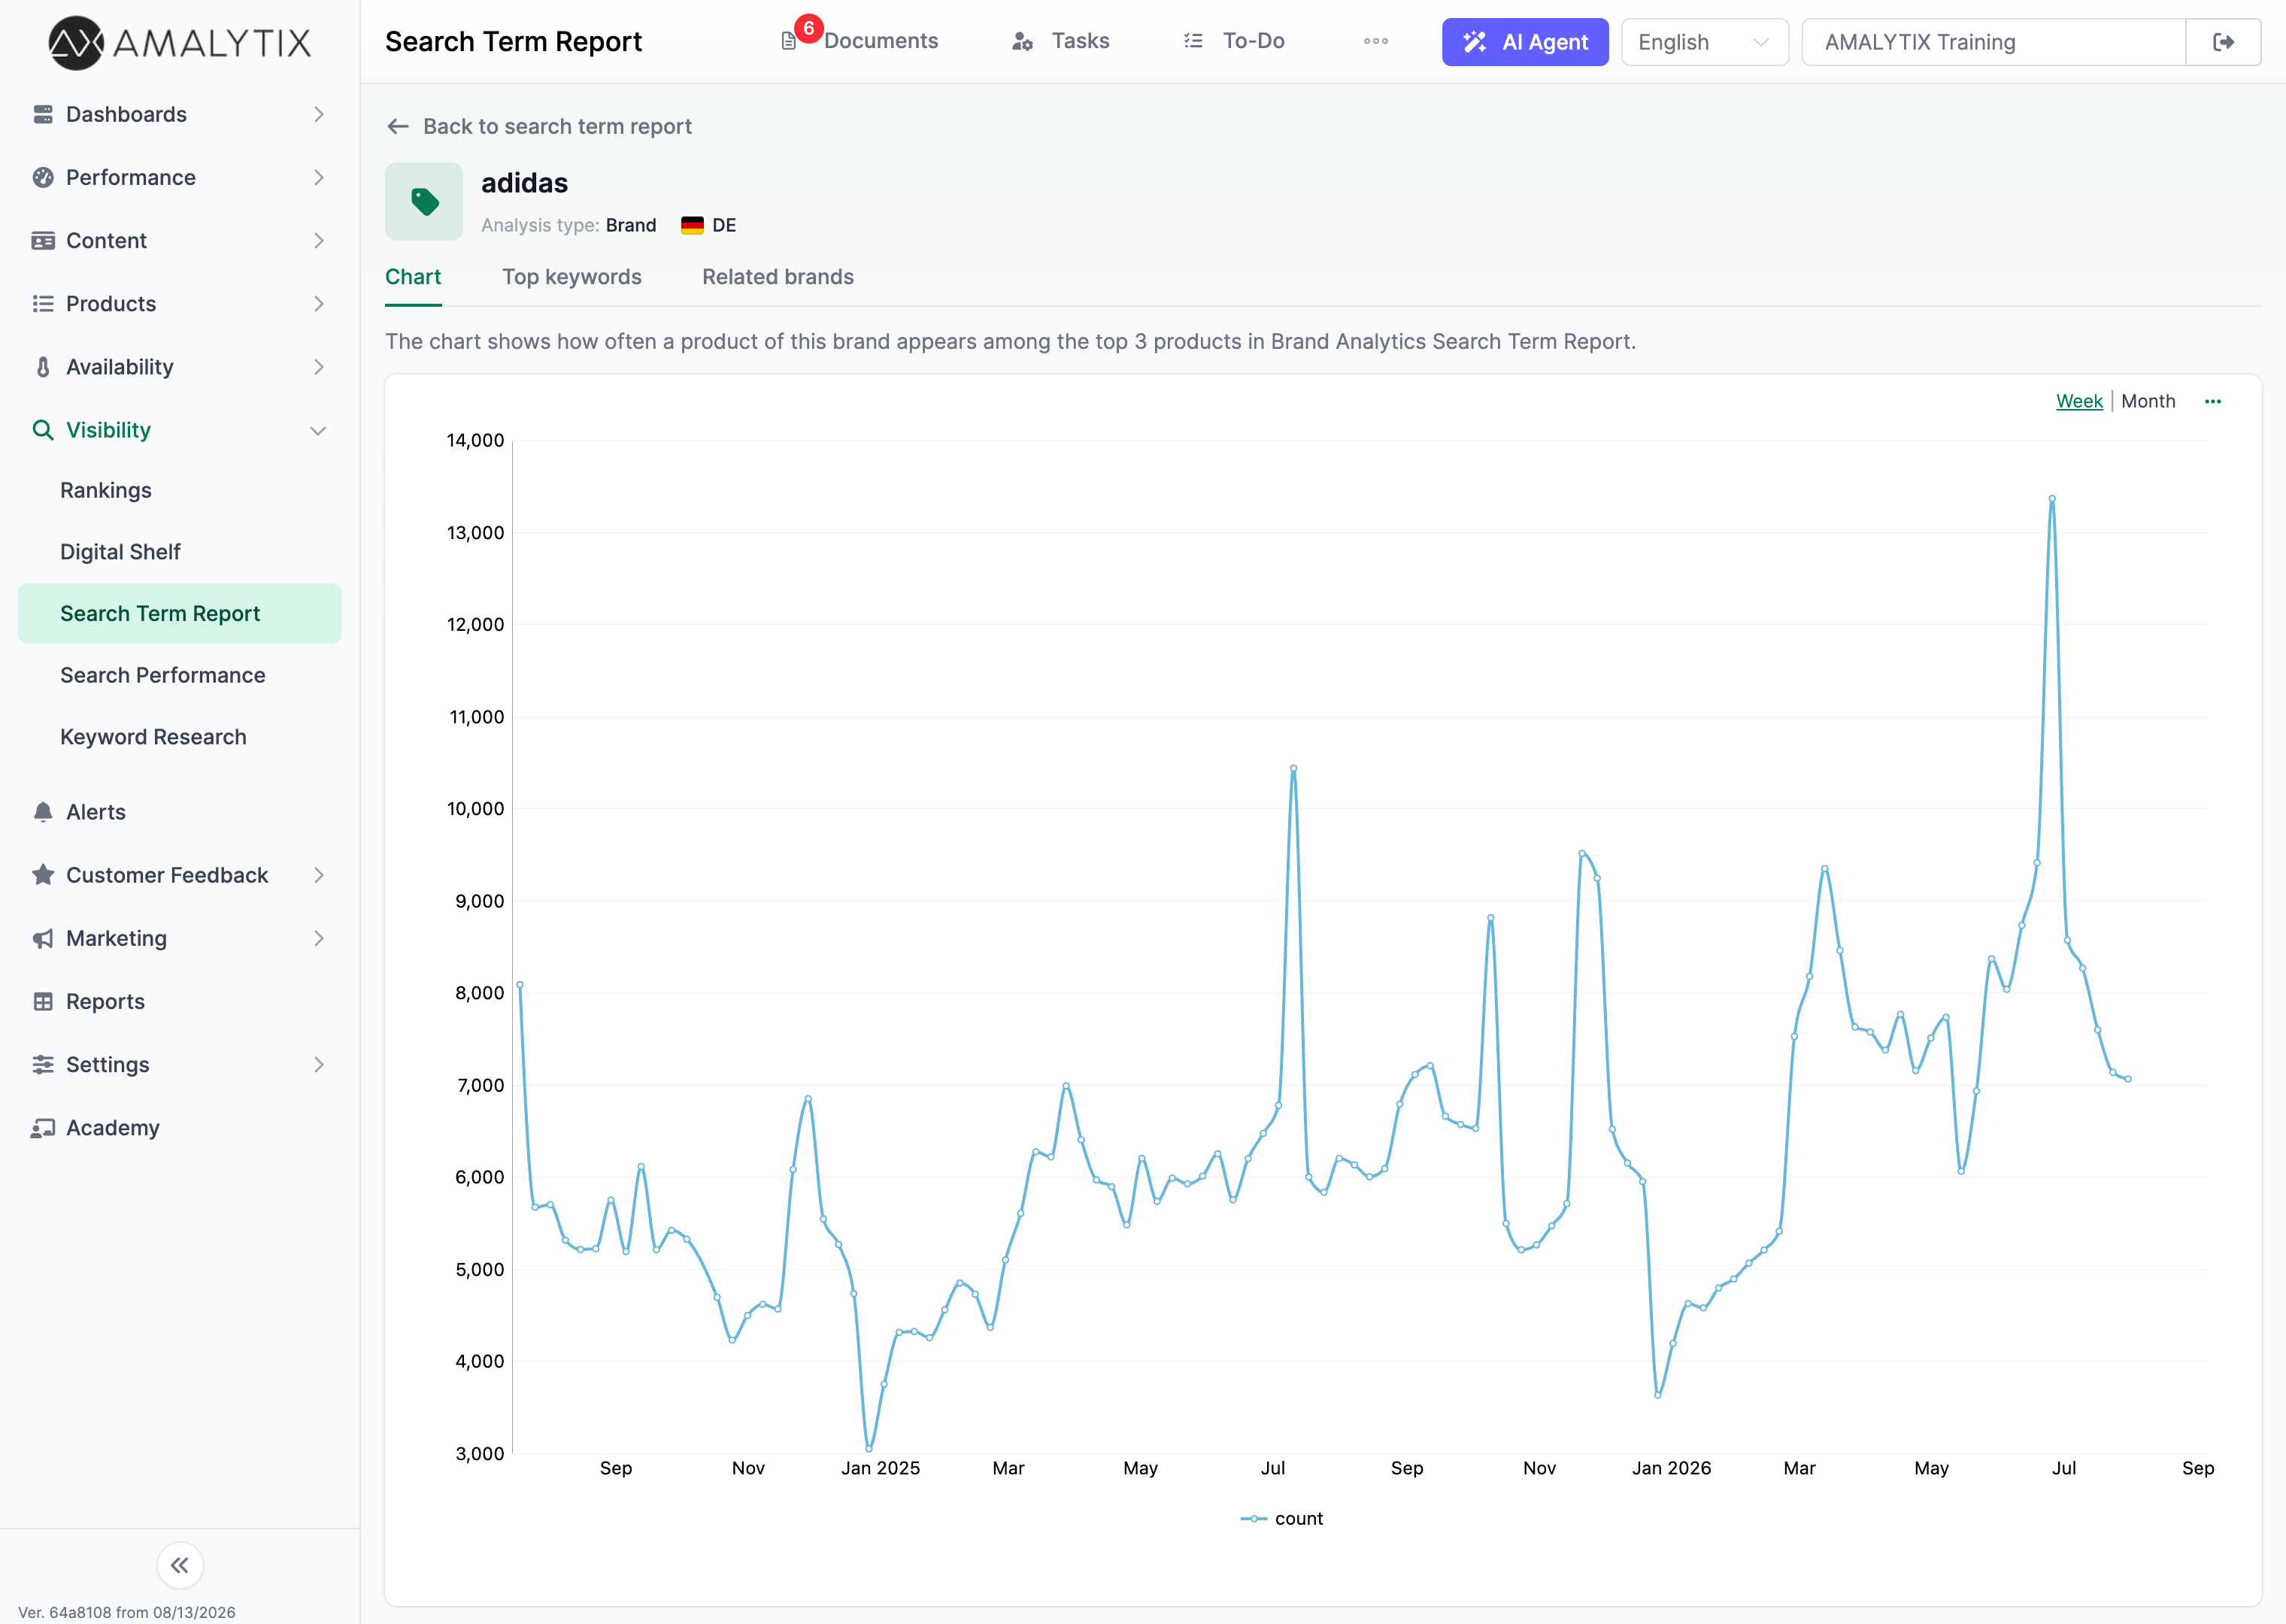Expand the Content menu chevron
The image size is (2286, 1624).
pyautogui.click(x=319, y=240)
